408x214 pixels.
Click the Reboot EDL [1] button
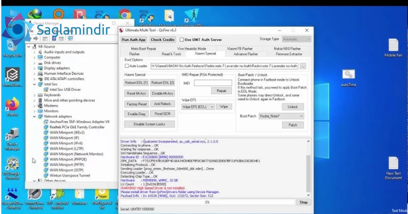[136, 83]
